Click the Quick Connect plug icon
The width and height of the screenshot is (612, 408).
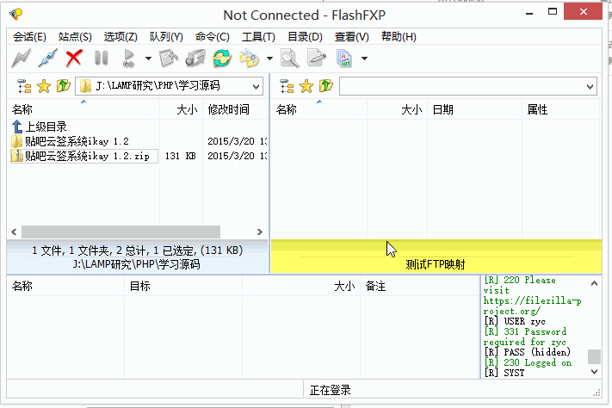click(x=47, y=59)
